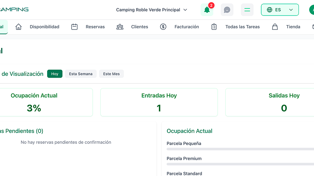Viewport: 314px width, 176px height.
Task: Click the people icon beside Clientes
Action: 120,27
